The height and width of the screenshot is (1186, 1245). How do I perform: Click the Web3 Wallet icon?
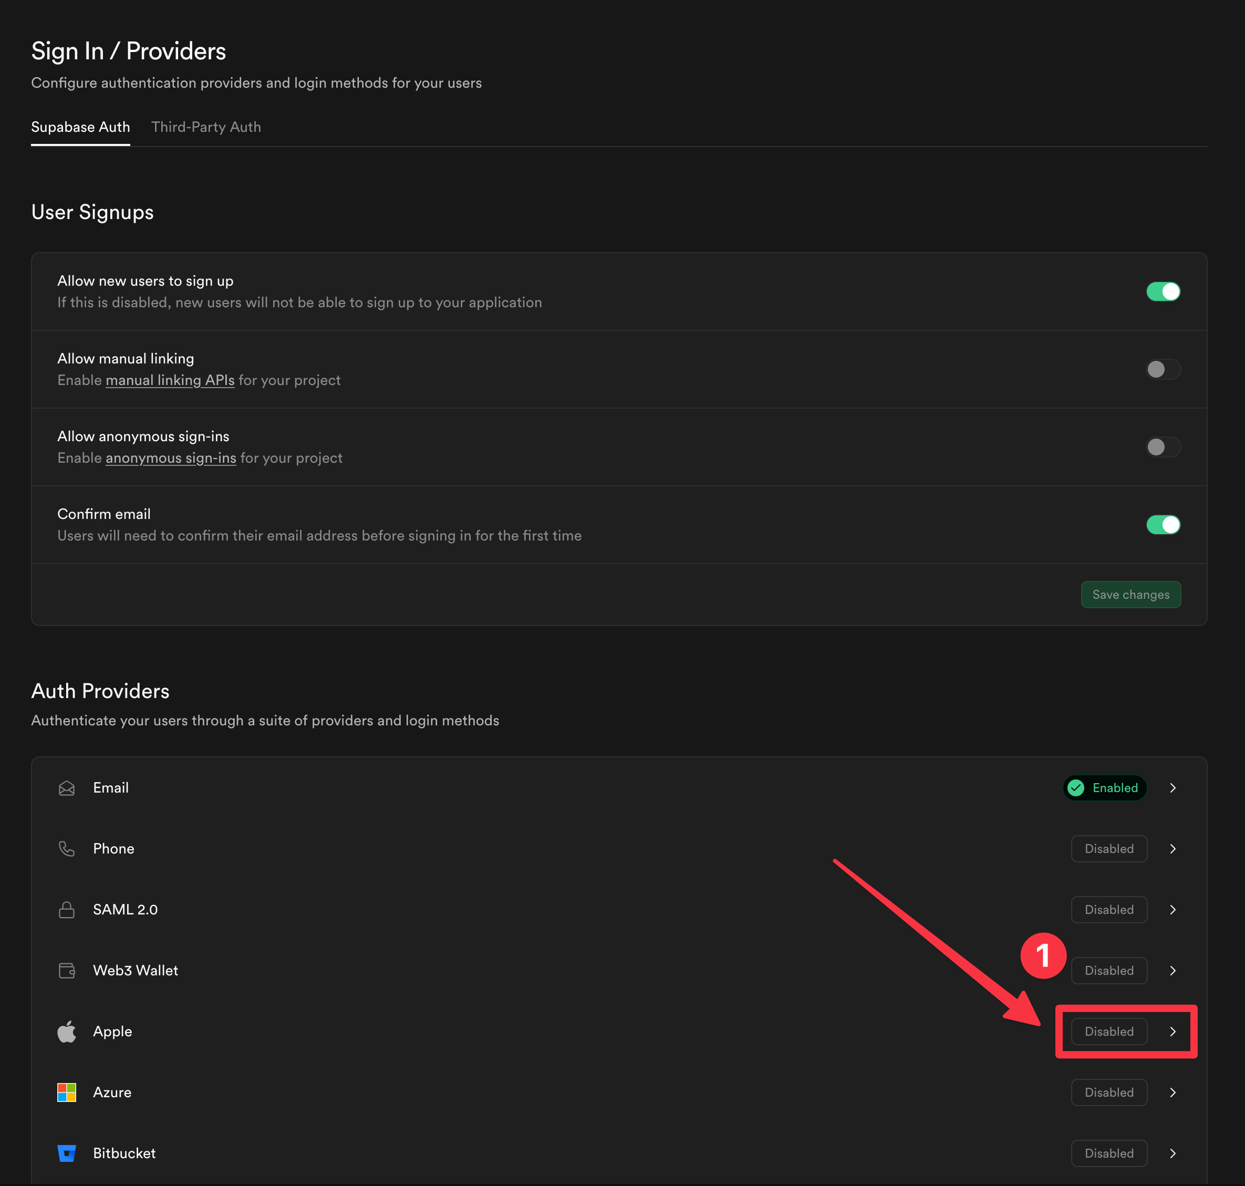pyautogui.click(x=66, y=971)
